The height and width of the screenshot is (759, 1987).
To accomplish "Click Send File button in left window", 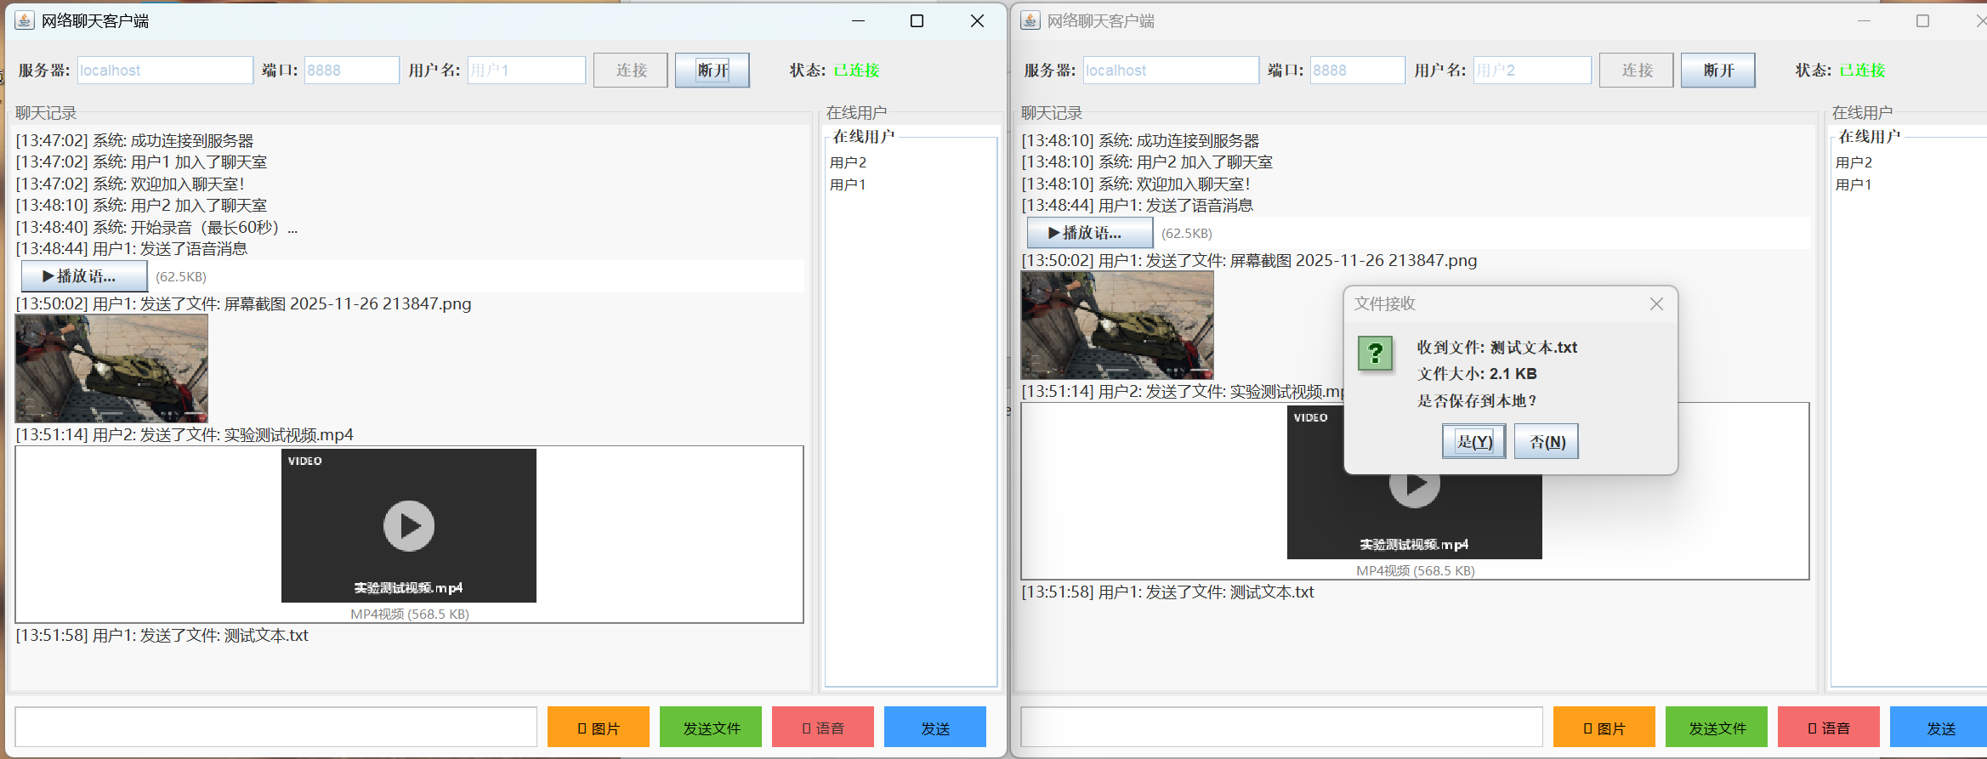I will pos(711,728).
